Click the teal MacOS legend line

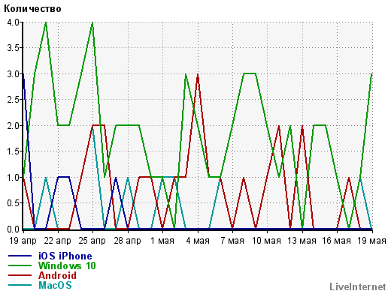point(20,285)
